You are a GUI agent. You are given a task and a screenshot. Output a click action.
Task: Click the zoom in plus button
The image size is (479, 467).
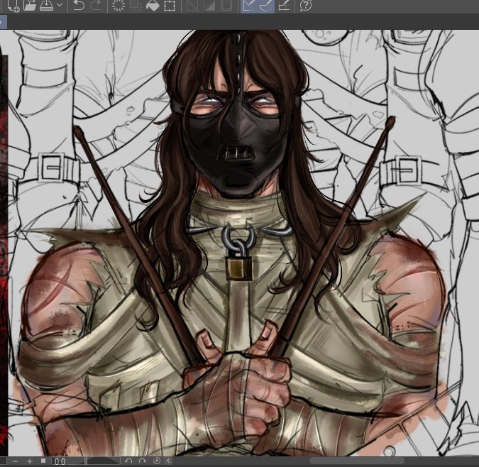tap(30, 461)
